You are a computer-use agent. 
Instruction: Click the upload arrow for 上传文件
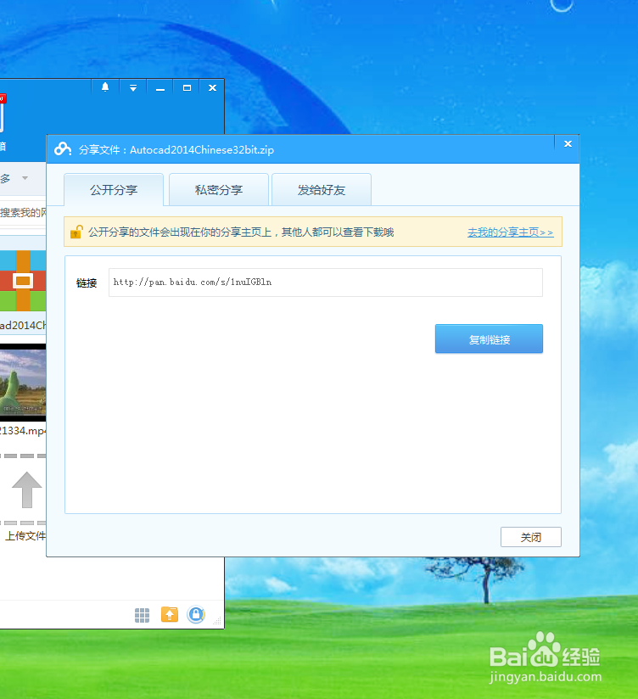(26, 489)
